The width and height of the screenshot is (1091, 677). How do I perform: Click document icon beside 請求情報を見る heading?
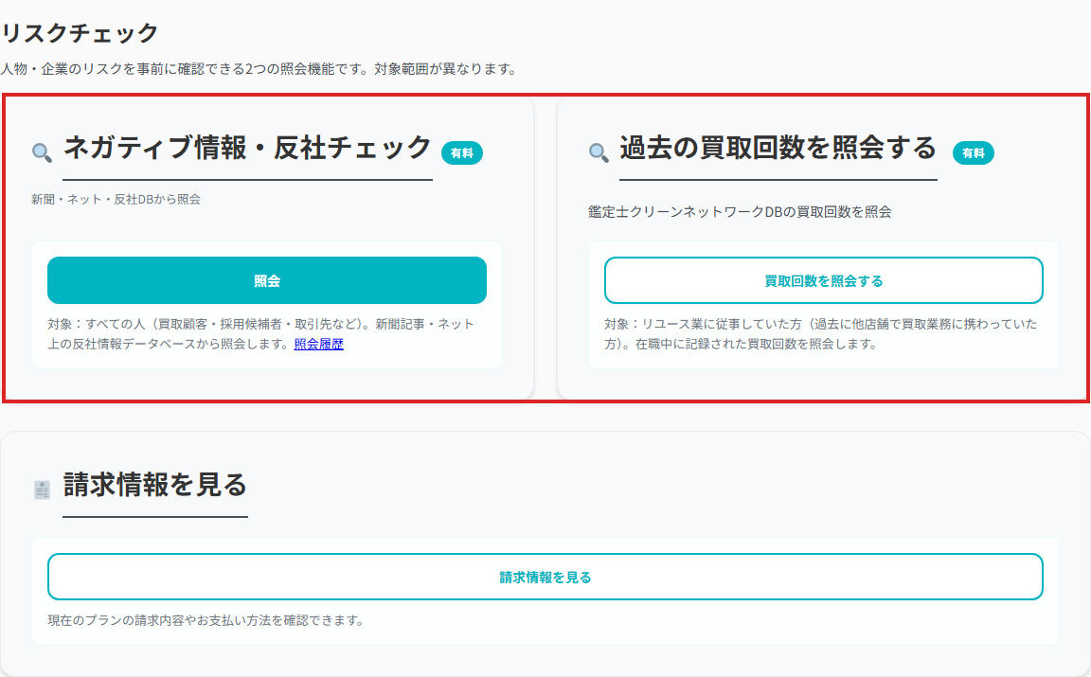[x=42, y=490]
